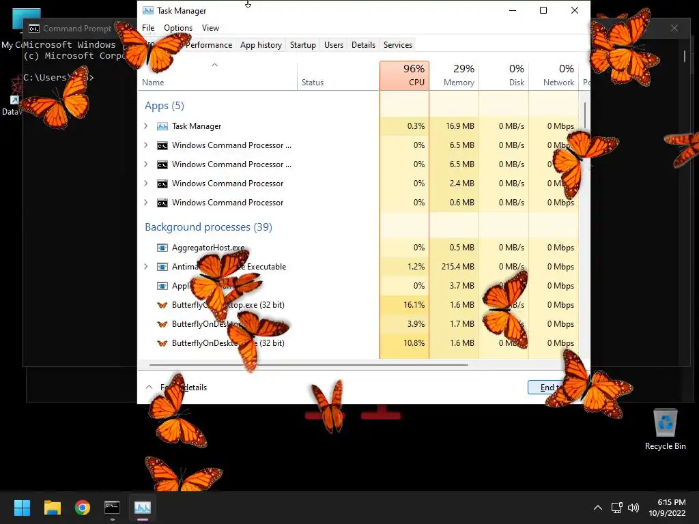Switch to the App history tab
The width and height of the screenshot is (699, 524).
point(261,45)
